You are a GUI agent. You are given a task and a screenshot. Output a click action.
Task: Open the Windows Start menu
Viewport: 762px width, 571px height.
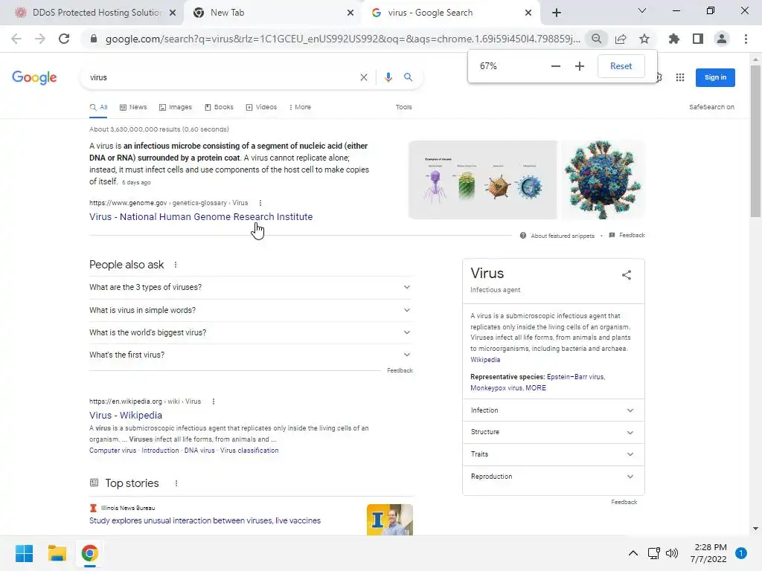25,553
